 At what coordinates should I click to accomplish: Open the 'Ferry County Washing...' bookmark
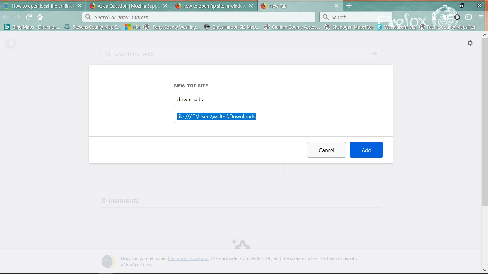[172, 27]
